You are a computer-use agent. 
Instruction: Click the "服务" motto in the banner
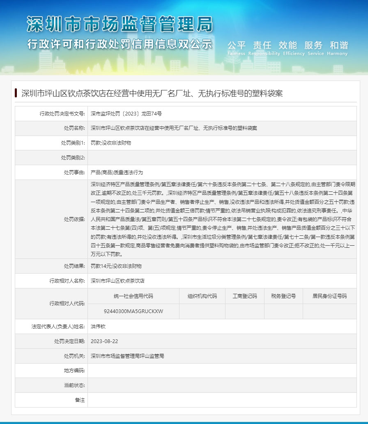point(313,45)
